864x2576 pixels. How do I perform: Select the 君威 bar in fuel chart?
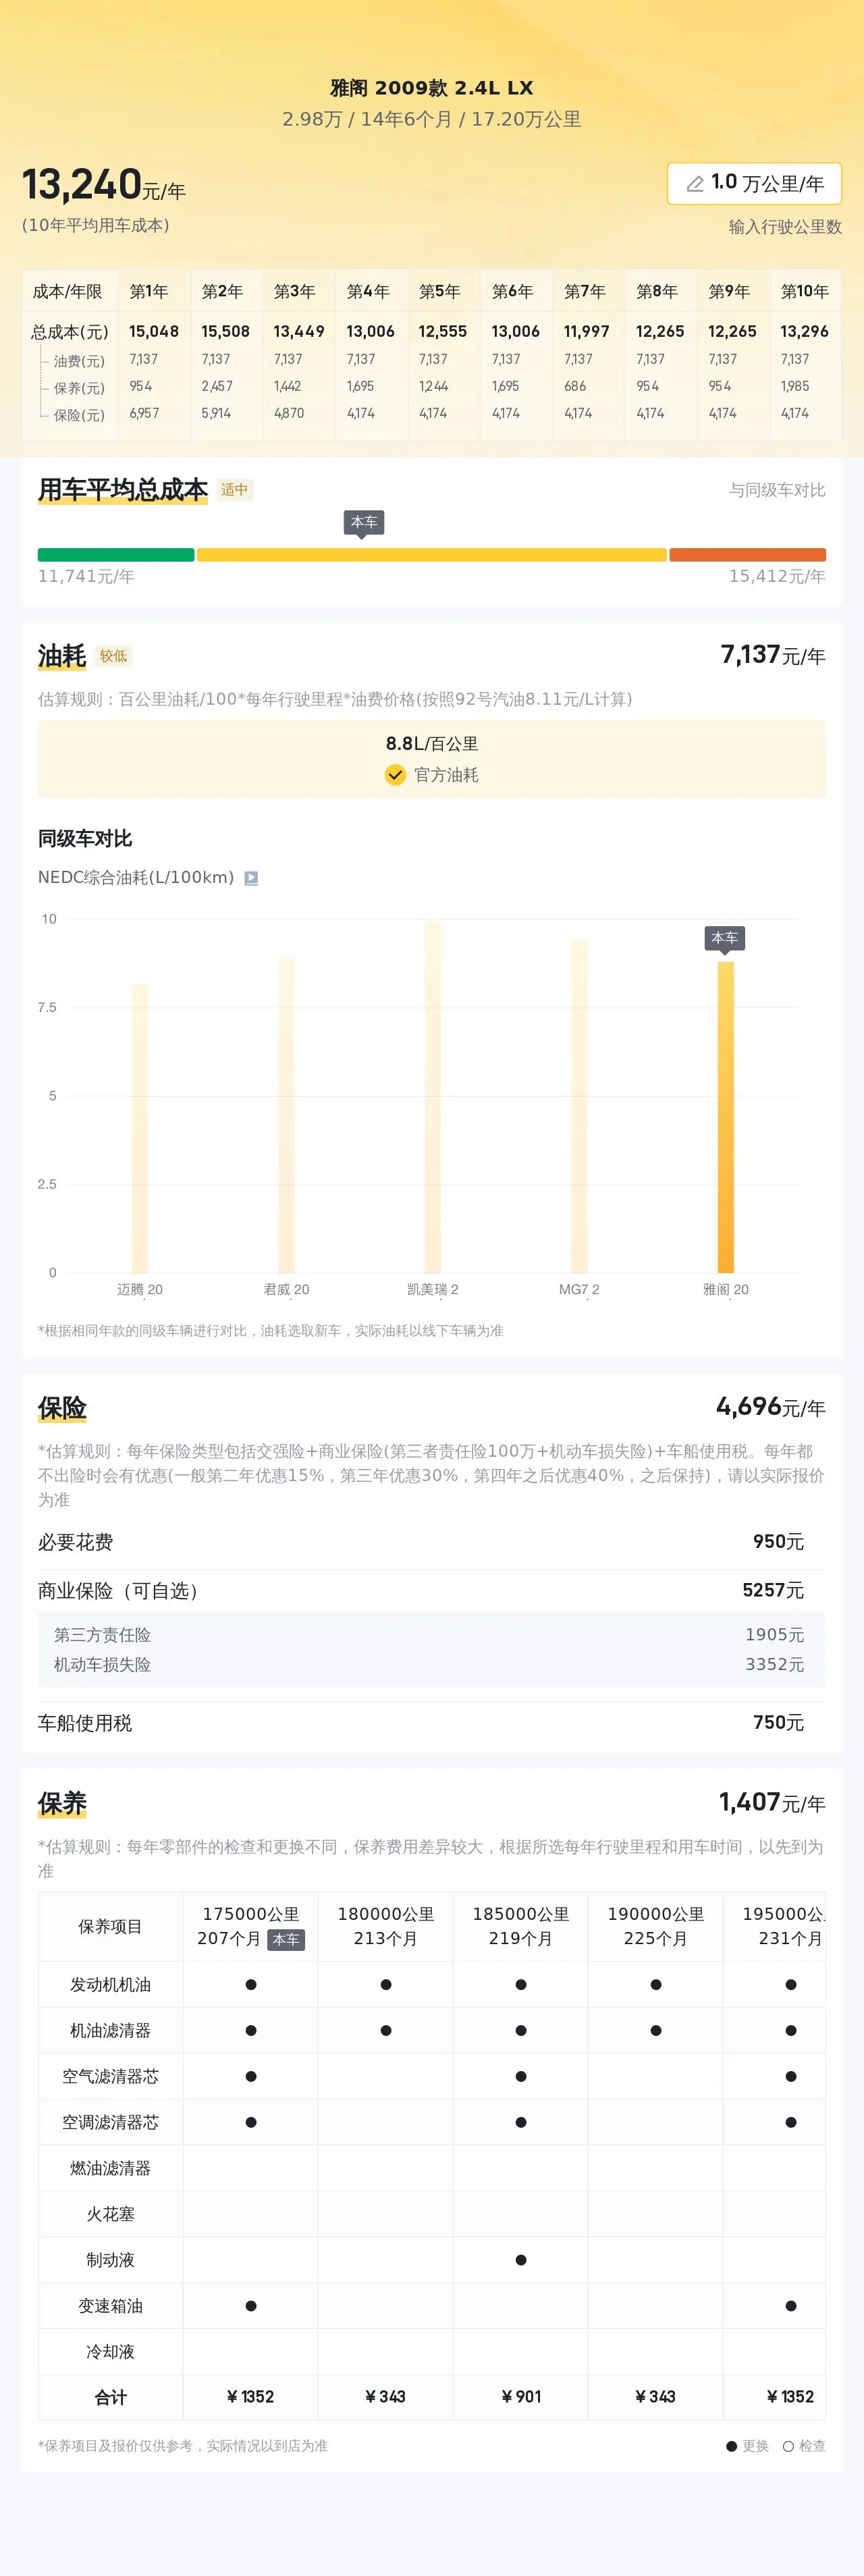pyautogui.click(x=286, y=1116)
